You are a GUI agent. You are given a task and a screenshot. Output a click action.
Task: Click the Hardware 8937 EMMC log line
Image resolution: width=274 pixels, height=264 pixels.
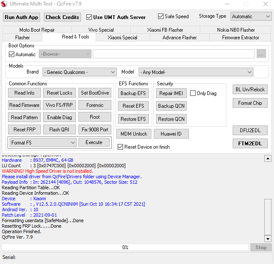tap(38, 160)
